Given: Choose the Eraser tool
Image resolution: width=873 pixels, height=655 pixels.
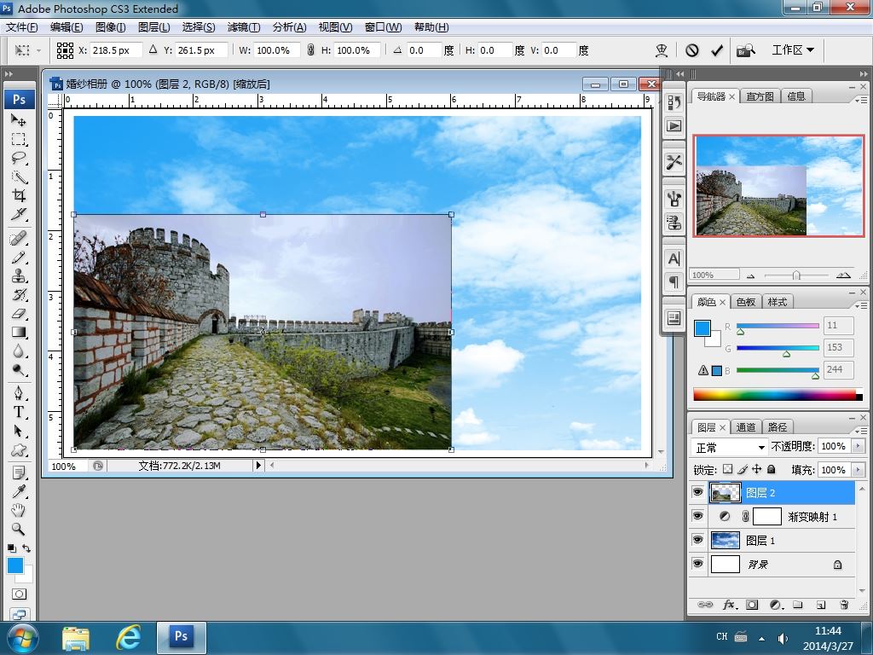Looking at the screenshot, I should 19,314.
